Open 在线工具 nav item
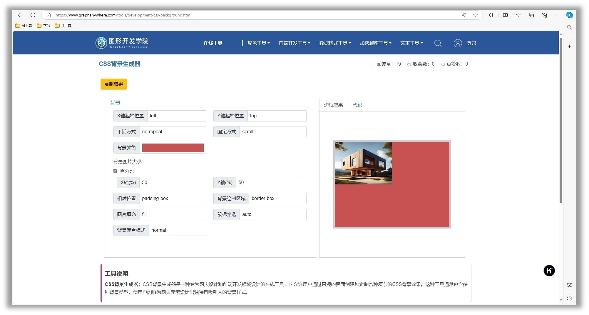 click(213, 43)
